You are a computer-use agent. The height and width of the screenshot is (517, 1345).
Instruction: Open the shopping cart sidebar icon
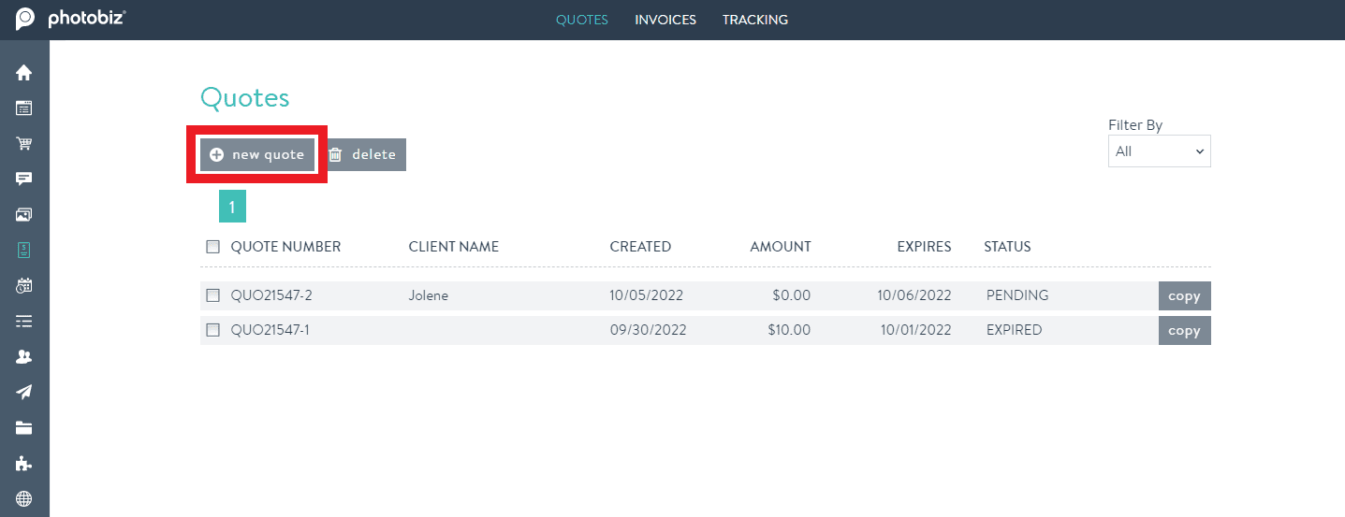tap(24, 144)
